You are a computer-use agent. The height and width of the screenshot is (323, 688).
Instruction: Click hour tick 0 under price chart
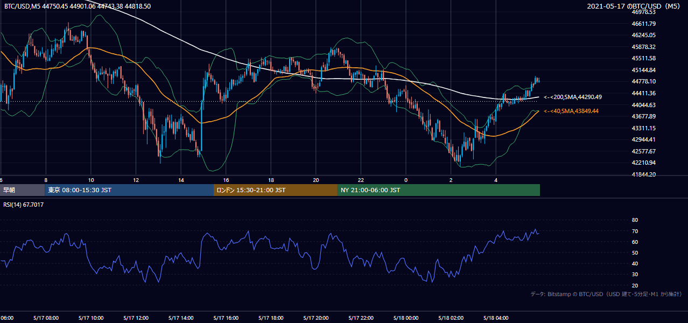406,180
